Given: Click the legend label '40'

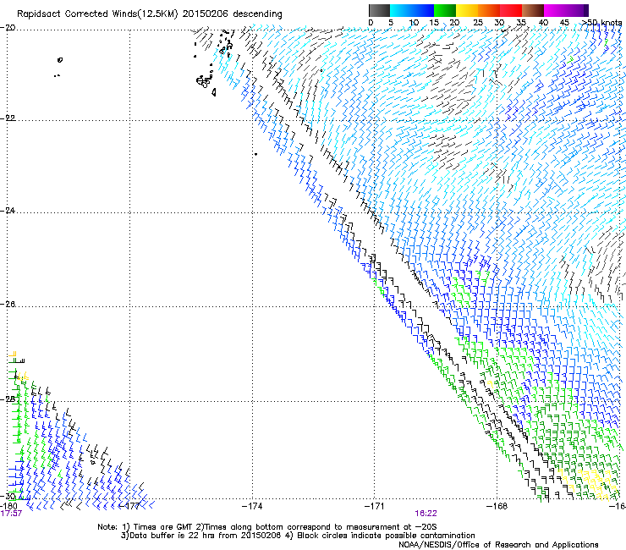Looking at the screenshot, I should [x=543, y=23].
